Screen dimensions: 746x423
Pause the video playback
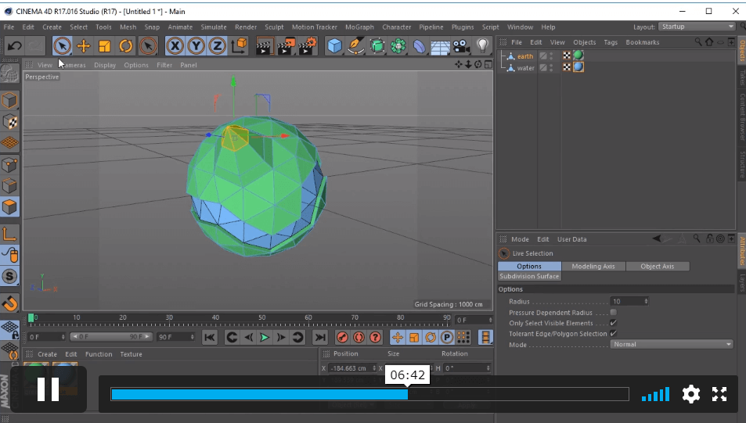pos(48,389)
